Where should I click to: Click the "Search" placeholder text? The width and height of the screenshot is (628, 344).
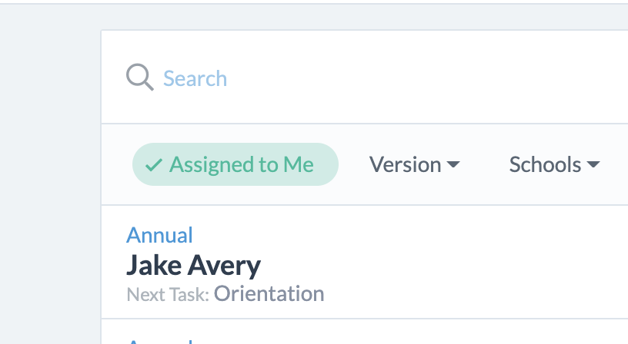195,78
